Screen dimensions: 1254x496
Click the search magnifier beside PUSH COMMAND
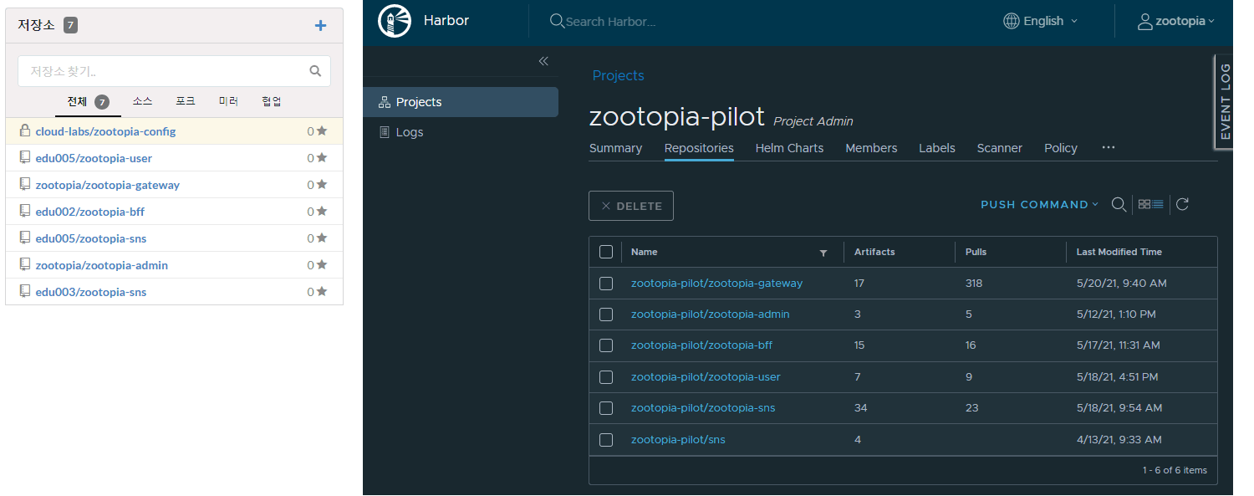tap(1119, 204)
